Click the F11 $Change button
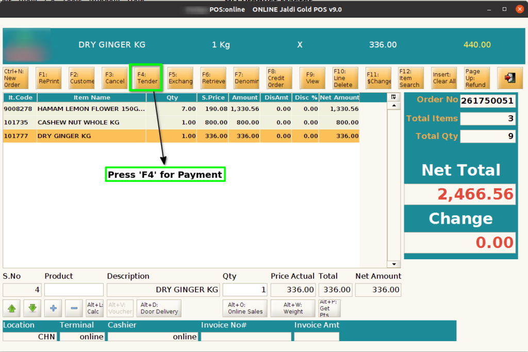Screen dimensions: 528x352 [x=378, y=78]
